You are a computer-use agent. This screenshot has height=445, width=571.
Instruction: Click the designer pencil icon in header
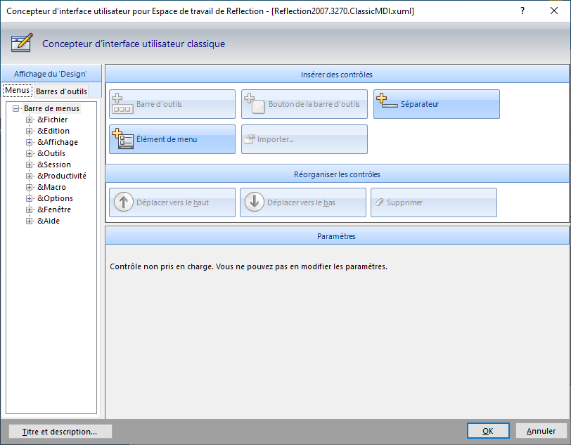click(x=22, y=43)
